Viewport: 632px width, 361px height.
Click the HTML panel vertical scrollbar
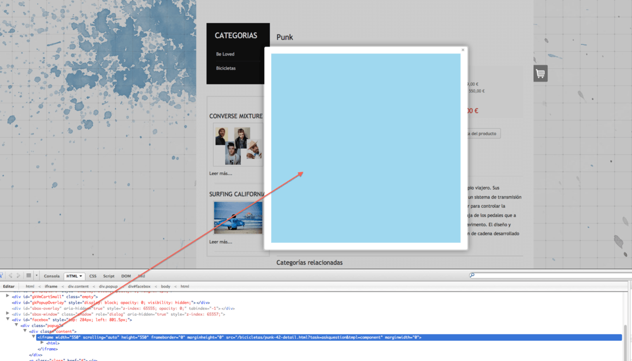[626, 342]
